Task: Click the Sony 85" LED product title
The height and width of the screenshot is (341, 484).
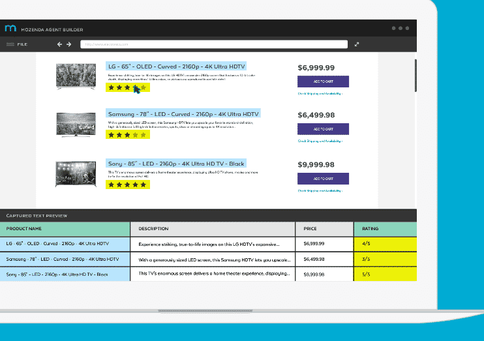Action: pos(176,163)
